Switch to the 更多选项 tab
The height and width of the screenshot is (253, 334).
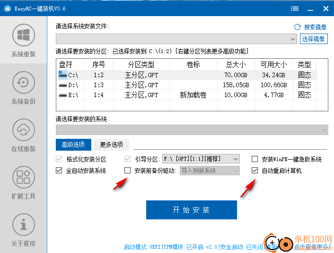point(111,145)
